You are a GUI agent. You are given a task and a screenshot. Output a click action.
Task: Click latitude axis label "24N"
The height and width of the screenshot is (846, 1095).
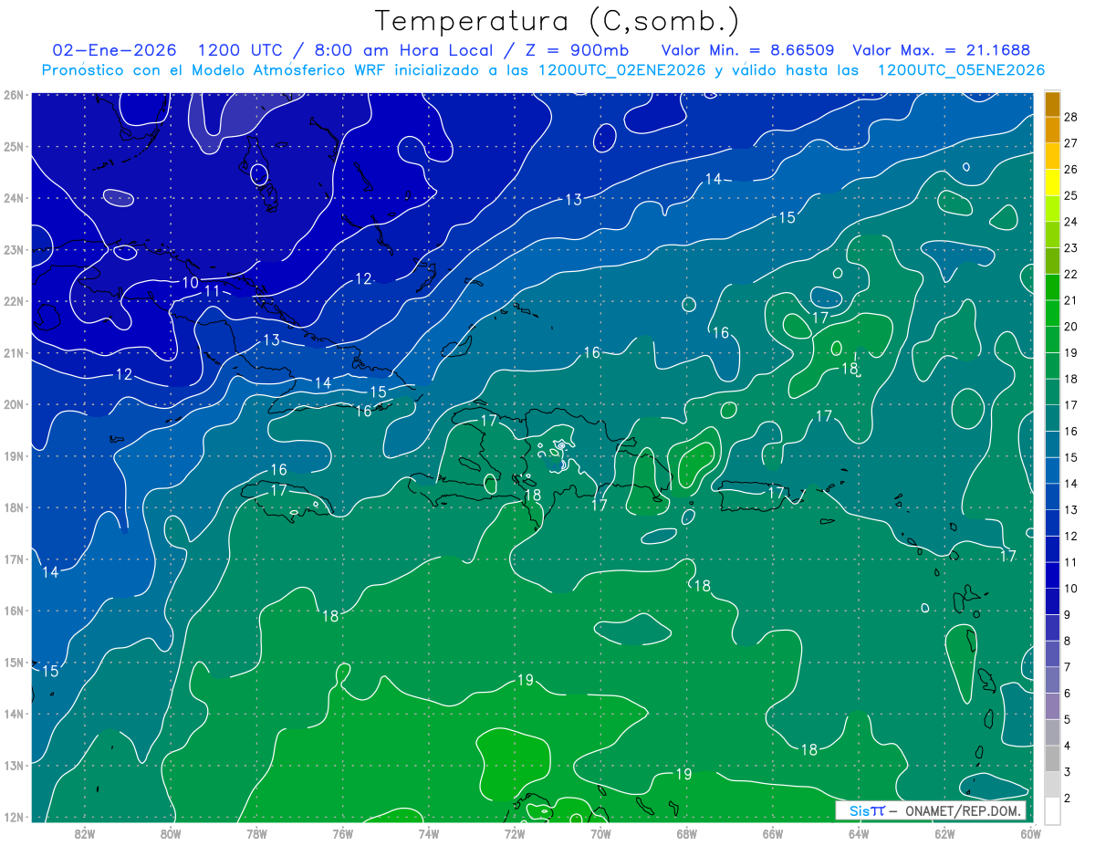pos(13,198)
